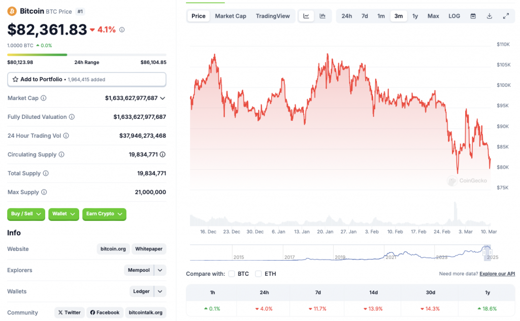This screenshot has width=520, height=321.
Task: Click the Ledger wallet button
Action: pos(141,292)
